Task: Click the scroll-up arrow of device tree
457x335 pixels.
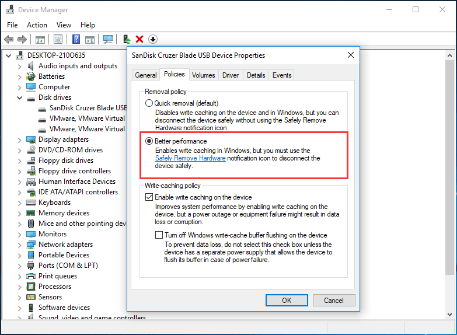Action: tap(449, 55)
